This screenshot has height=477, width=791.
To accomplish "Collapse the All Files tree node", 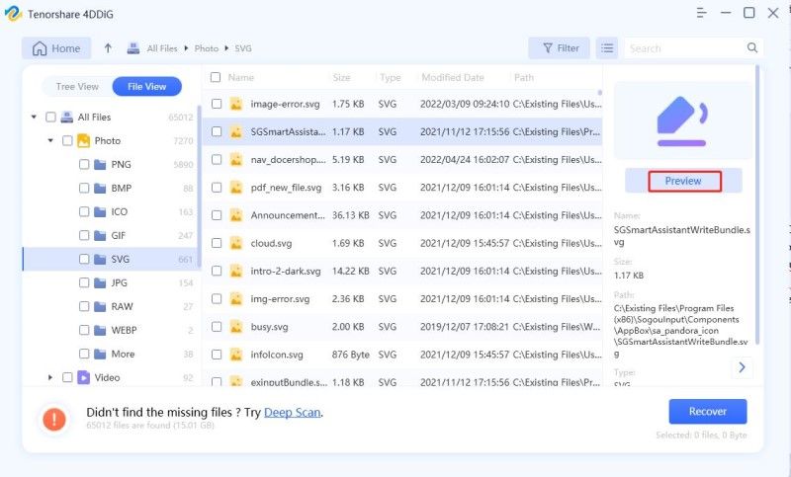I will (34, 117).
